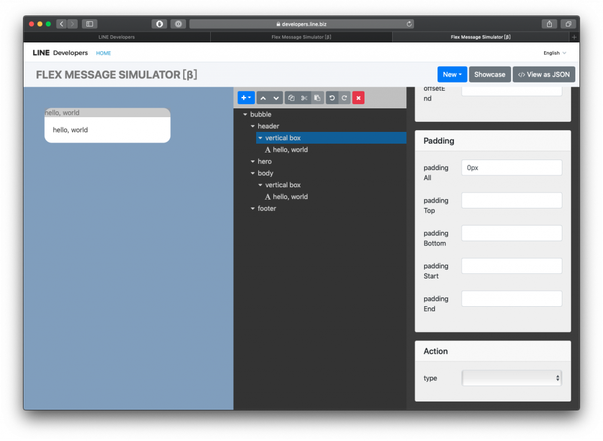Click the developers.line.biz address bar
603x441 pixels.
pyautogui.click(x=301, y=24)
